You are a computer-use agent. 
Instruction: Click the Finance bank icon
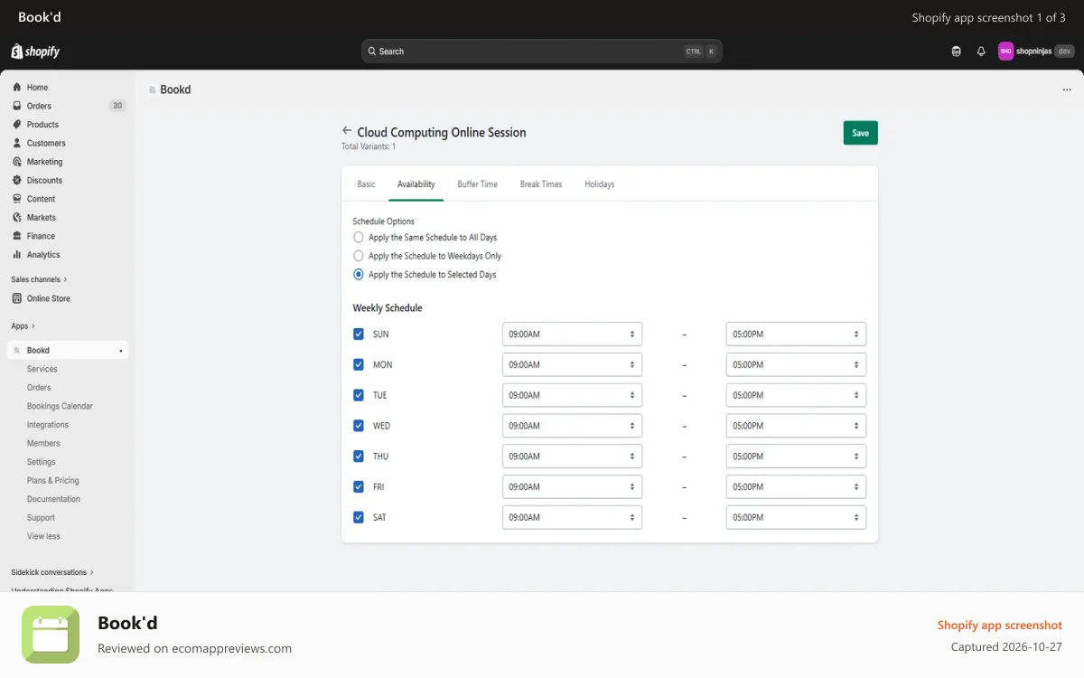coord(17,236)
